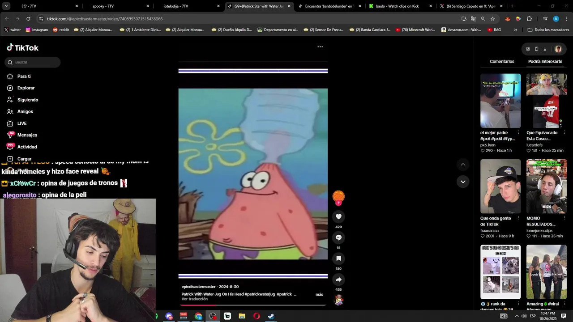The image size is (573, 322).
Task: Click the translate page icon
Action: (473, 19)
